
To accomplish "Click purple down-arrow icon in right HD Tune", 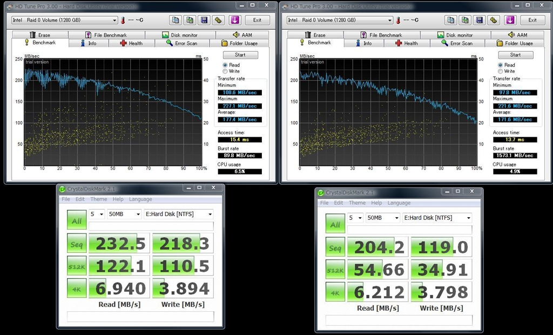I will (510, 20).
